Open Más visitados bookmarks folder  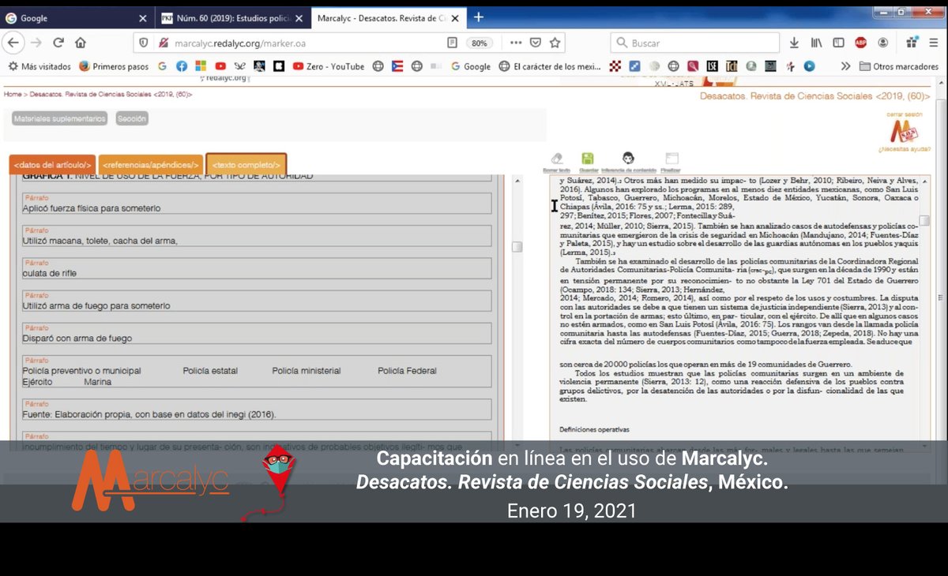39,66
